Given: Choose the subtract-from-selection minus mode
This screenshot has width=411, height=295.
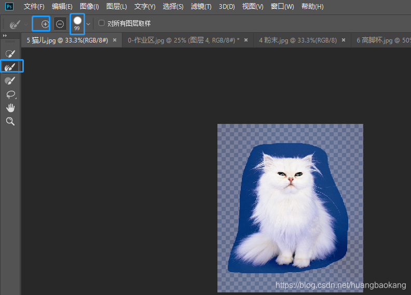Looking at the screenshot, I should click(x=60, y=24).
